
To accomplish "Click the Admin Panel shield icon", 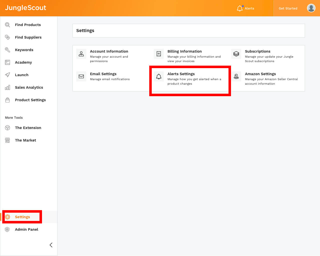I will [7, 229].
